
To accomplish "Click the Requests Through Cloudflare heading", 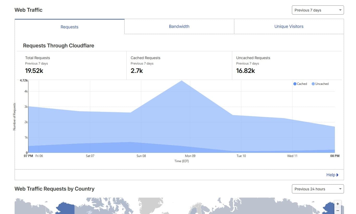I will pos(59,46).
